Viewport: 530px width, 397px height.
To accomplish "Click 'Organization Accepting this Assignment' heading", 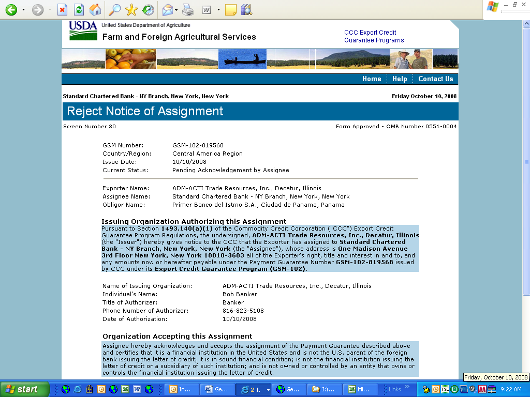I will click(x=177, y=336).
